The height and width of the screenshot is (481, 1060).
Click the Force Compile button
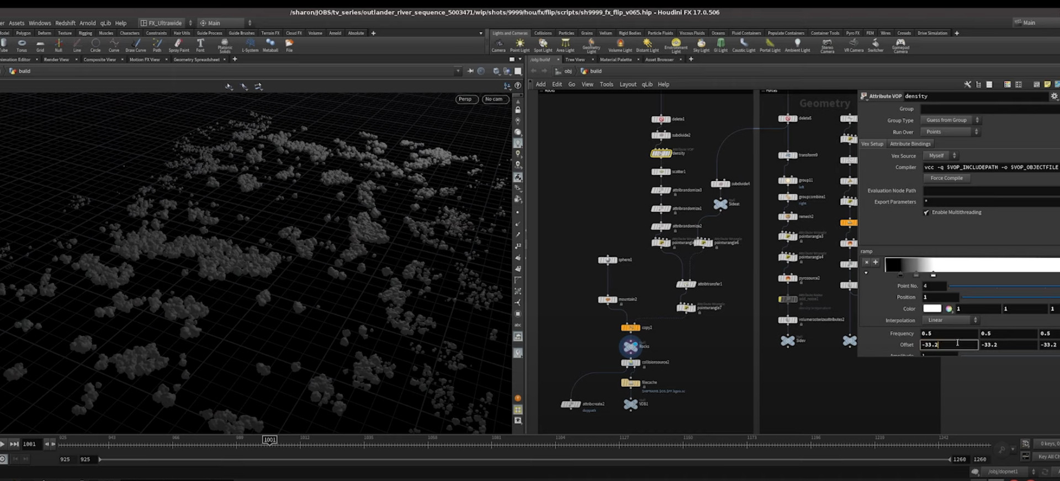[946, 178]
